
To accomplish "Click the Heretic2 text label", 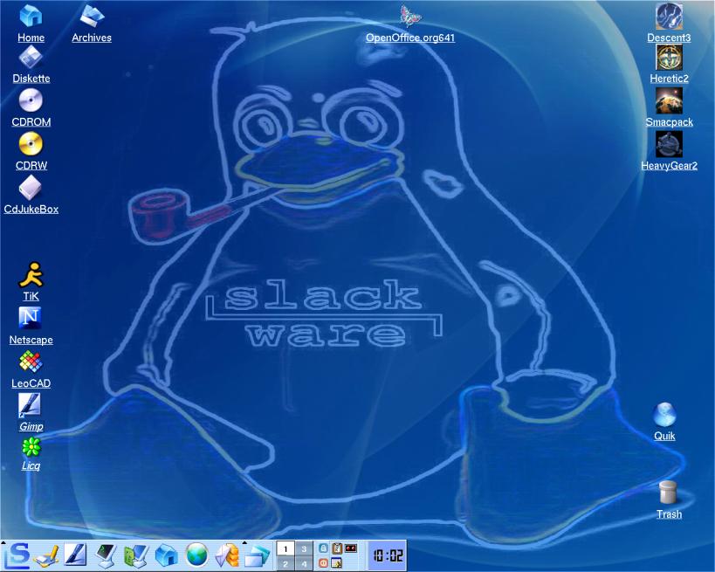I will 669,79.
